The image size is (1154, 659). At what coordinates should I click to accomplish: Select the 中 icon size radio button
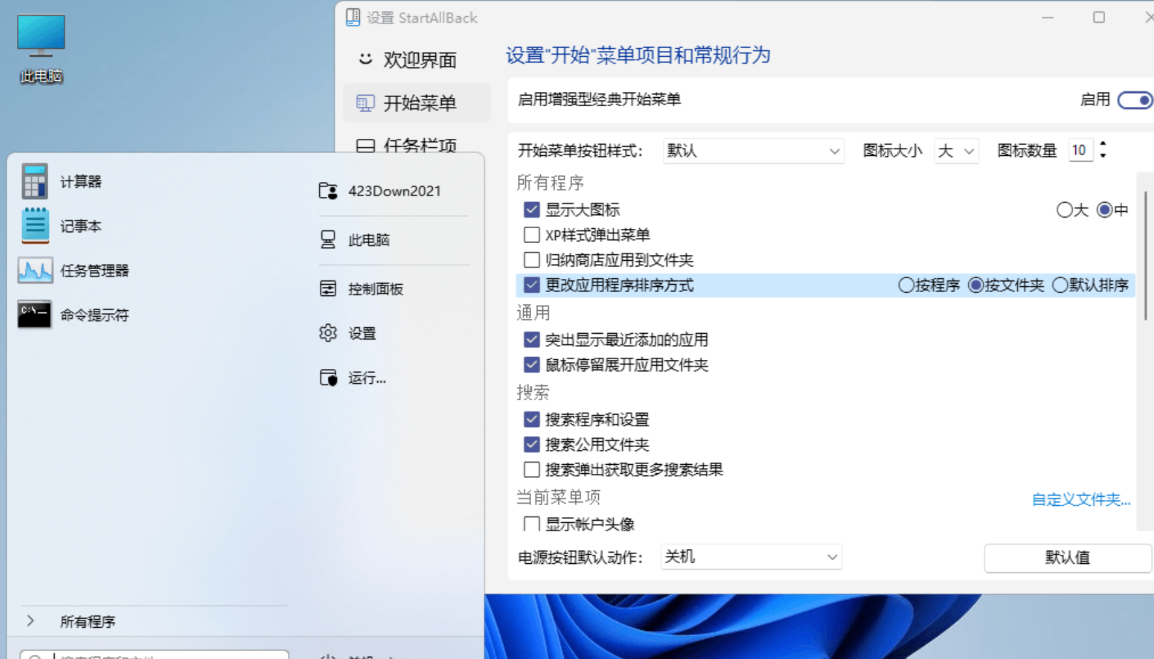tap(1104, 210)
